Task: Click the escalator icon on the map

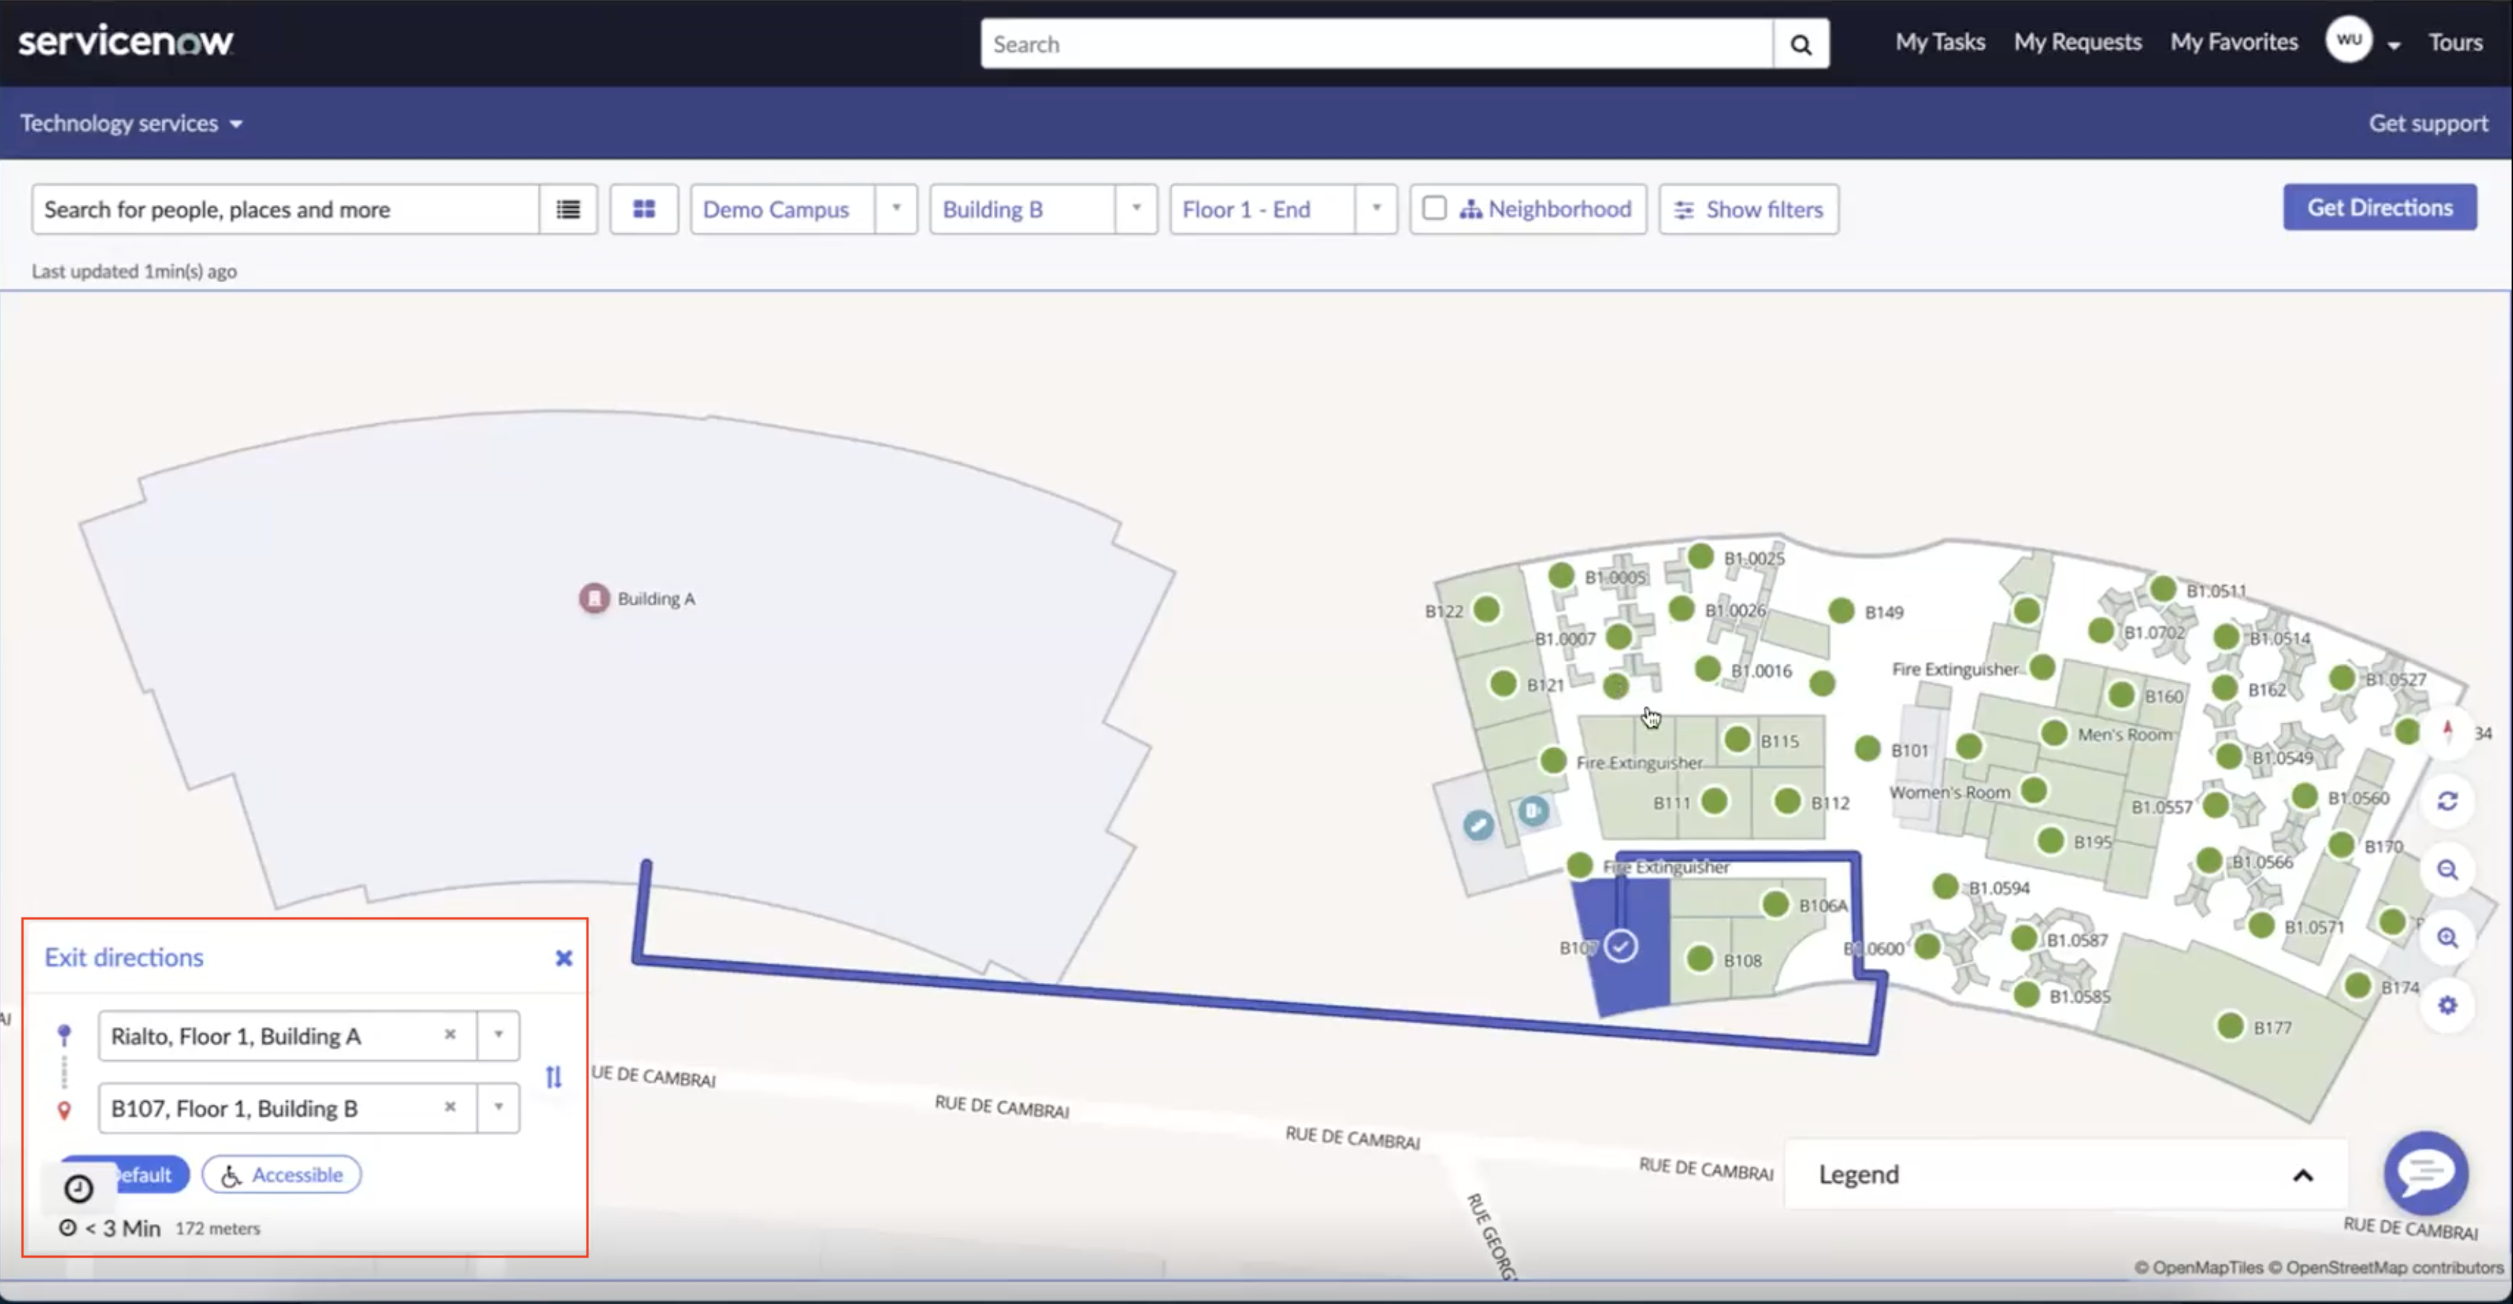Action: click(1478, 826)
